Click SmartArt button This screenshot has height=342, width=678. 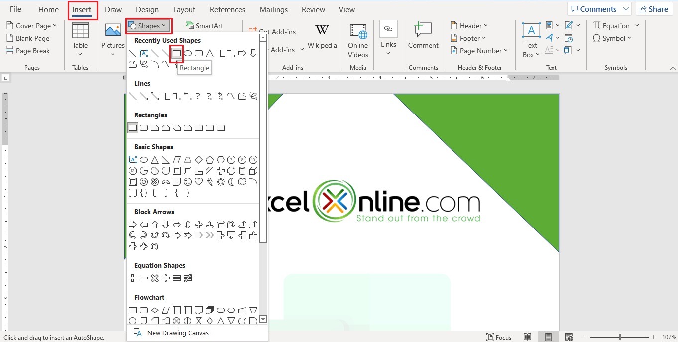click(x=204, y=26)
